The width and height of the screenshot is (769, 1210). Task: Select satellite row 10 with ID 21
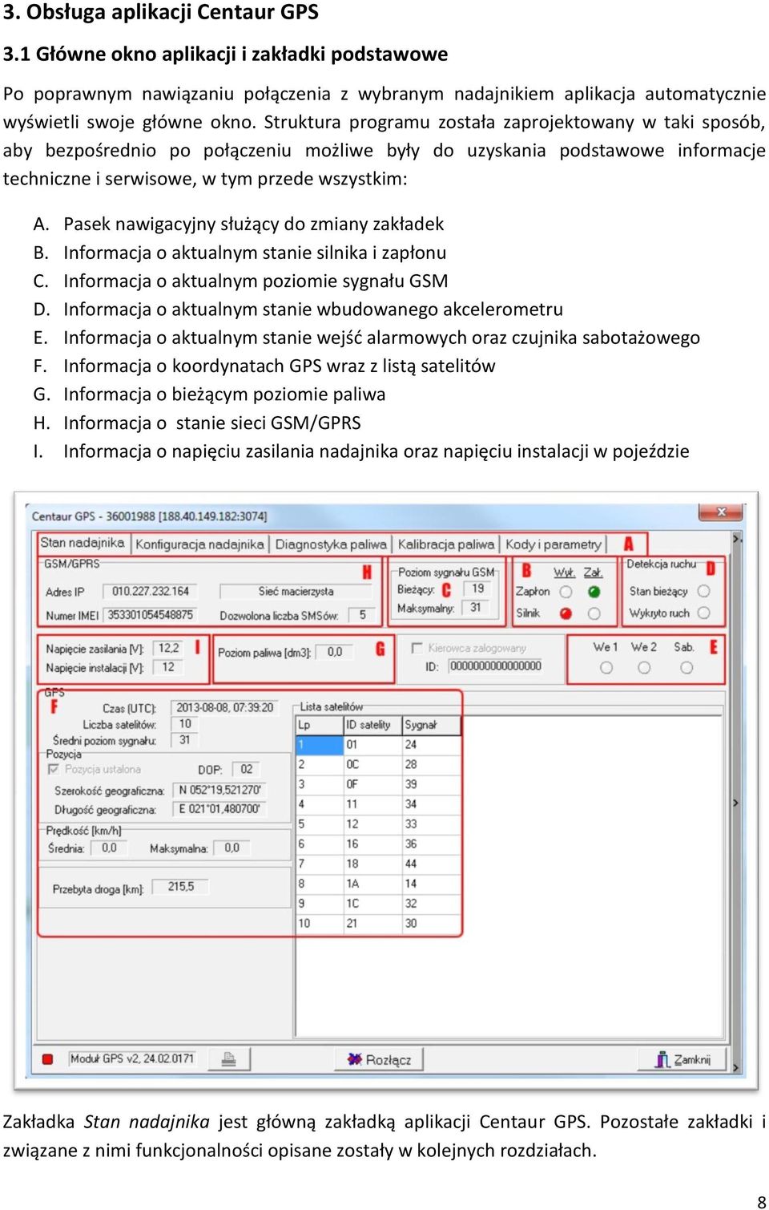pyautogui.click(x=379, y=924)
